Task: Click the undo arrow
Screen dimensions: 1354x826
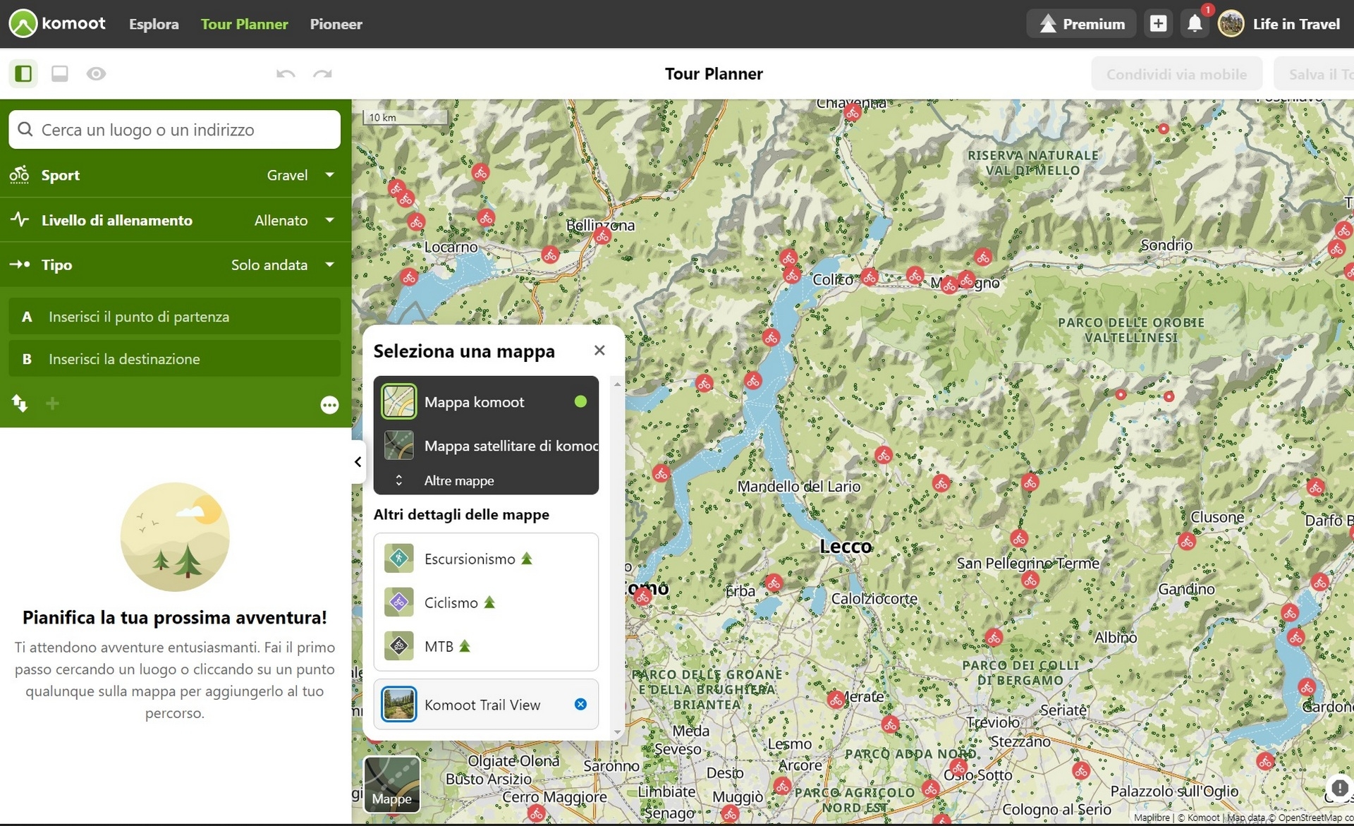Action: point(286,73)
